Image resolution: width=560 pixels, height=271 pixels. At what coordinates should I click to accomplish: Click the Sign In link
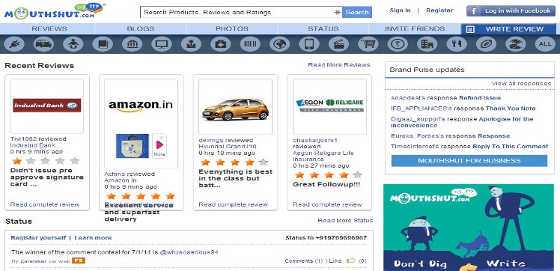[x=400, y=10]
